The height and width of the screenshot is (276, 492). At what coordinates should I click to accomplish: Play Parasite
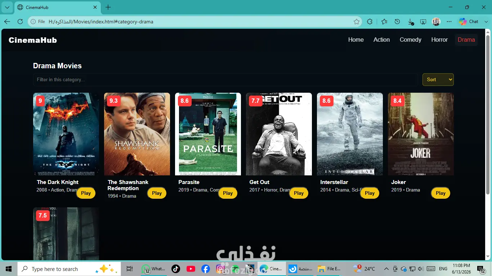tap(228, 193)
